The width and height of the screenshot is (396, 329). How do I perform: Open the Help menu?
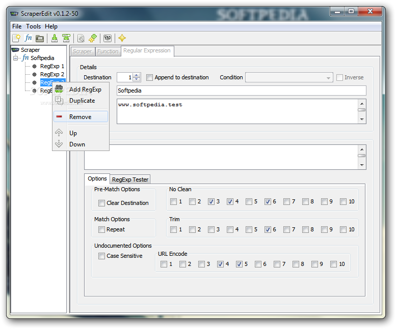point(51,26)
